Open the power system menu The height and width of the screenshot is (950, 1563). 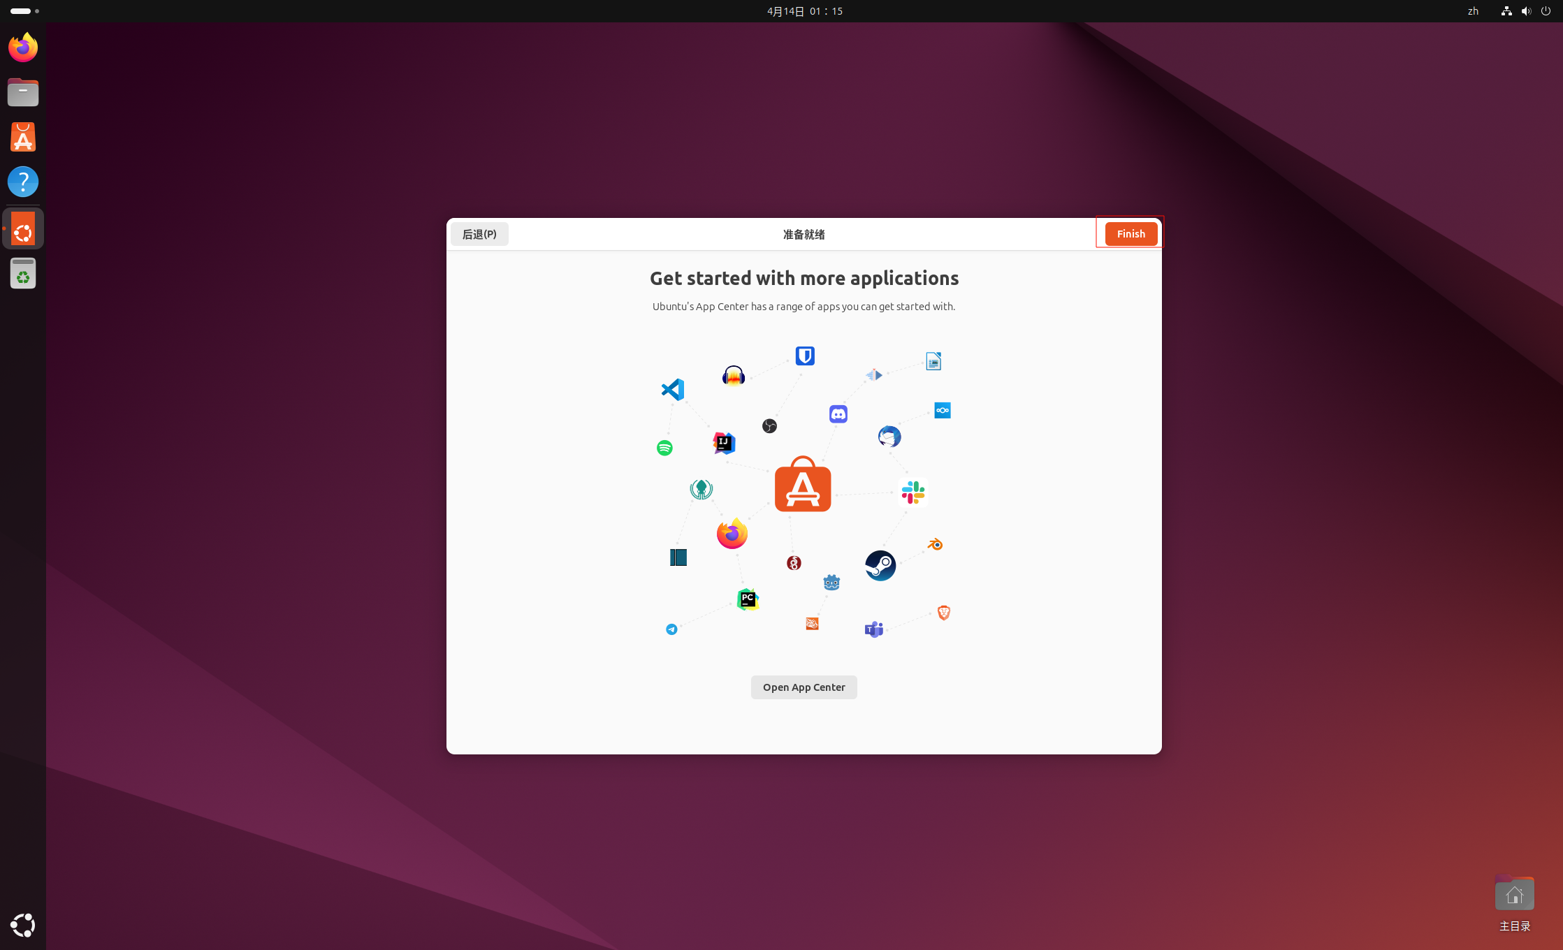pyautogui.click(x=1546, y=11)
